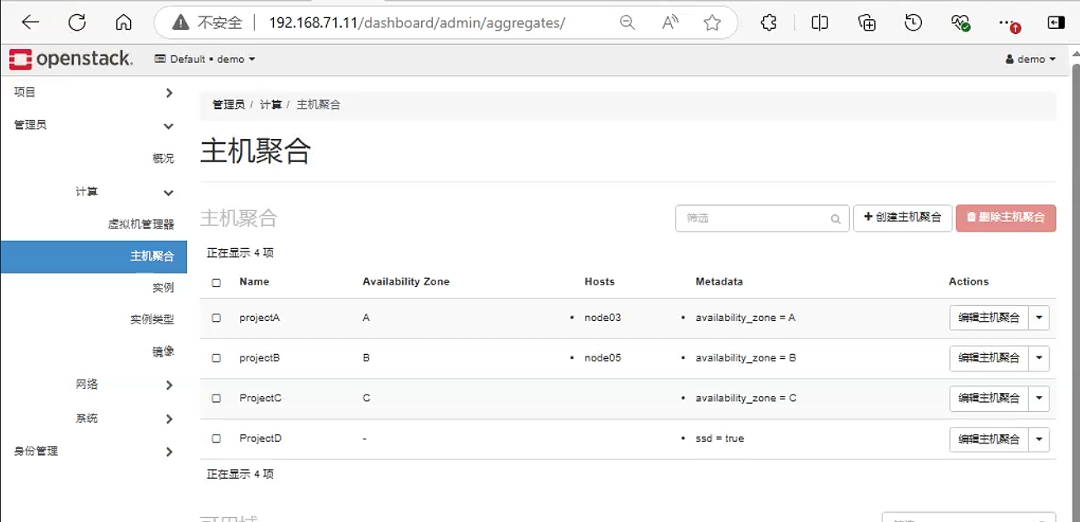Toggle the select-all checkbox in table header
The image size is (1080, 522).
coord(216,282)
